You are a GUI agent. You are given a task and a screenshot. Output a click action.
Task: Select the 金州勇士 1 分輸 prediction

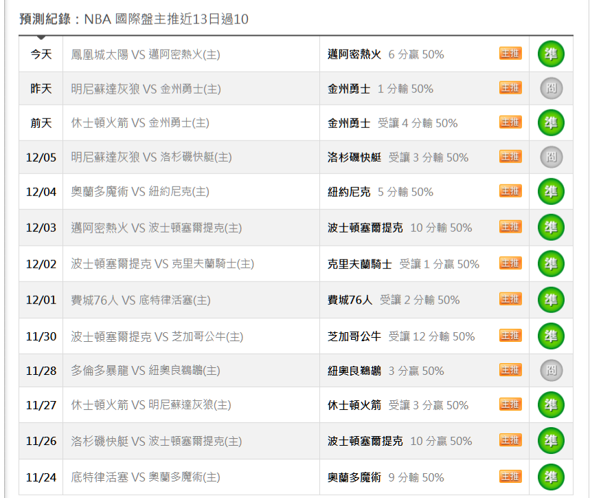pyautogui.click(x=381, y=89)
